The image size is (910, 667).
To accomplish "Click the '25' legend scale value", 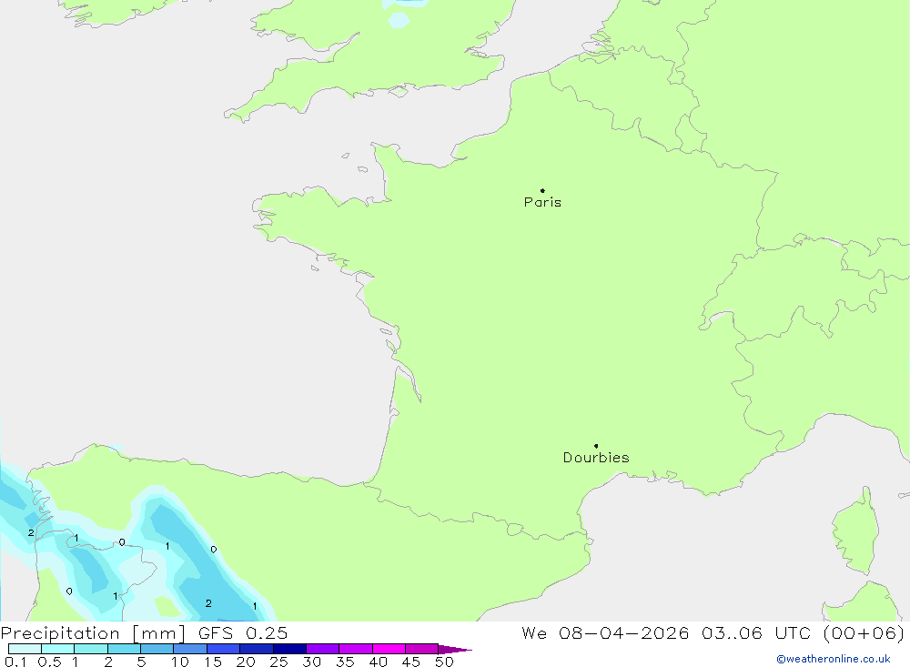I will [278, 662].
